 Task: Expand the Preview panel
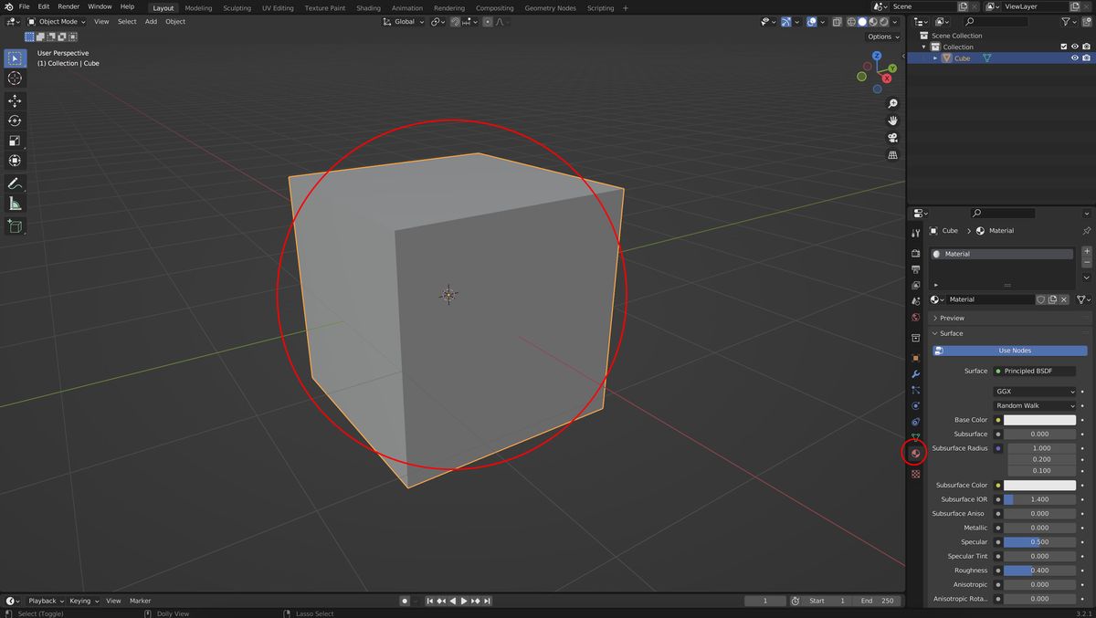(x=952, y=318)
